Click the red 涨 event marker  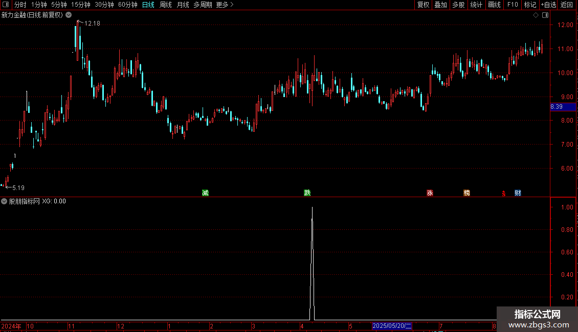pyautogui.click(x=430, y=193)
